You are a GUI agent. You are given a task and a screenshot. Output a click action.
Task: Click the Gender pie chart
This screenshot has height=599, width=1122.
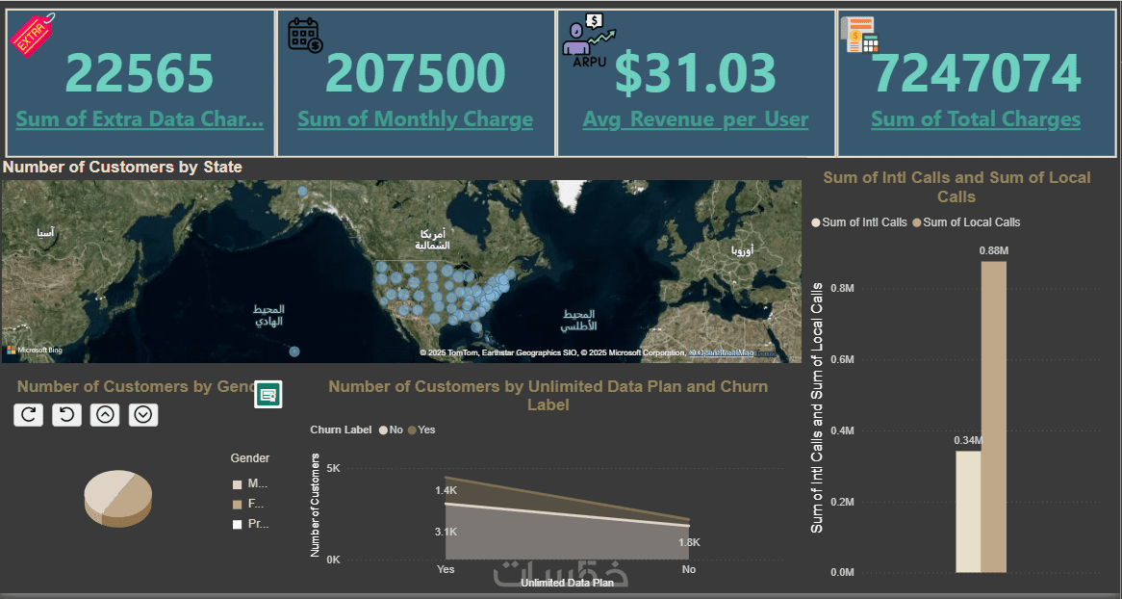[x=117, y=497]
